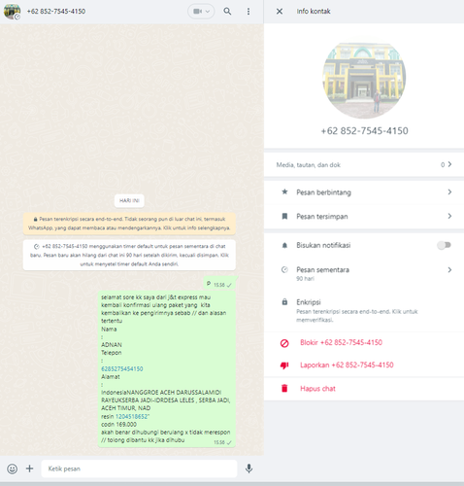464x486 pixels.
Task: Click the block icon next to Blokir
Action: pyautogui.click(x=284, y=343)
